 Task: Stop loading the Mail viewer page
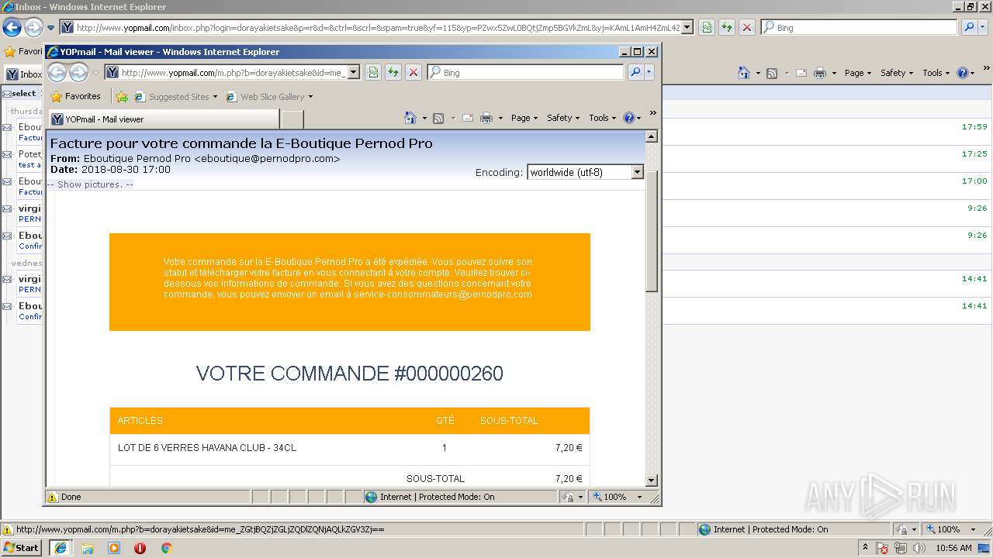pos(413,72)
